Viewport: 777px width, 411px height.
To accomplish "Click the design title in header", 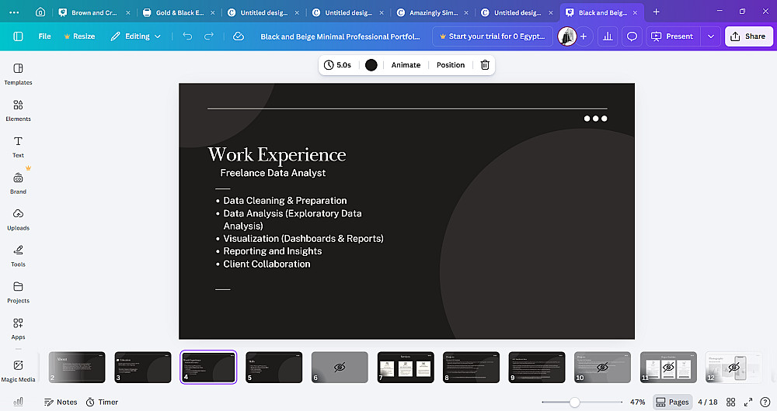I will point(340,36).
